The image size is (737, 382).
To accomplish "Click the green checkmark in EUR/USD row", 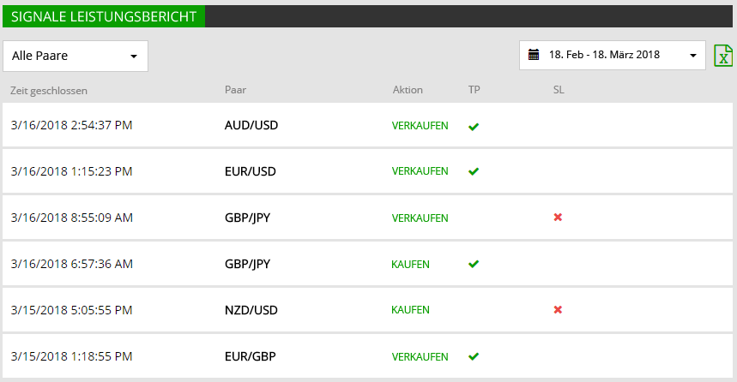I will [x=474, y=171].
